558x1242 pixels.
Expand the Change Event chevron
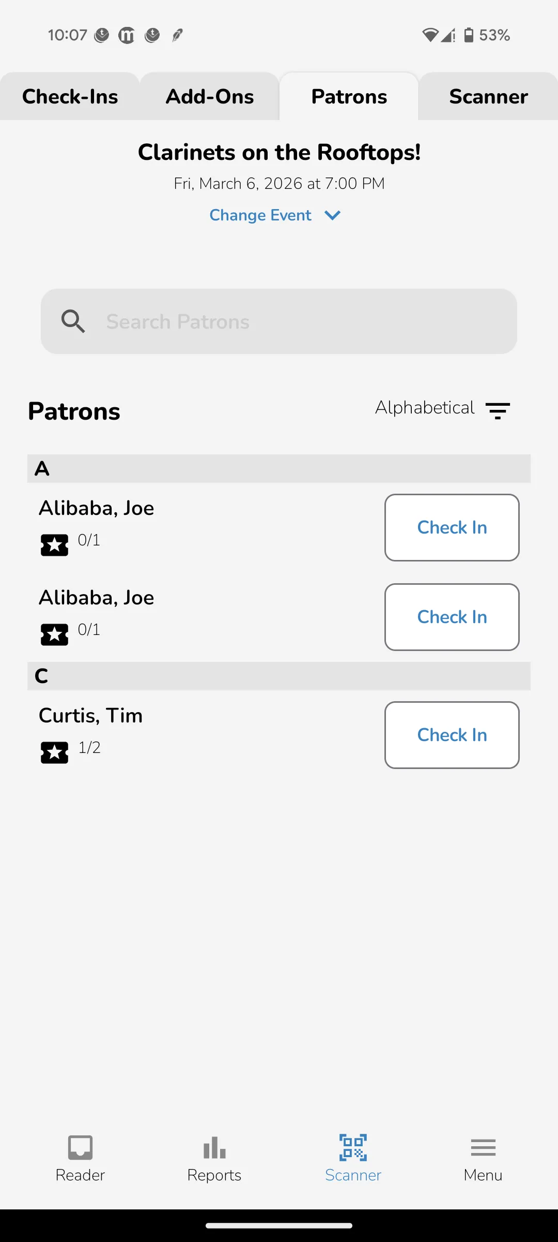[x=333, y=215]
